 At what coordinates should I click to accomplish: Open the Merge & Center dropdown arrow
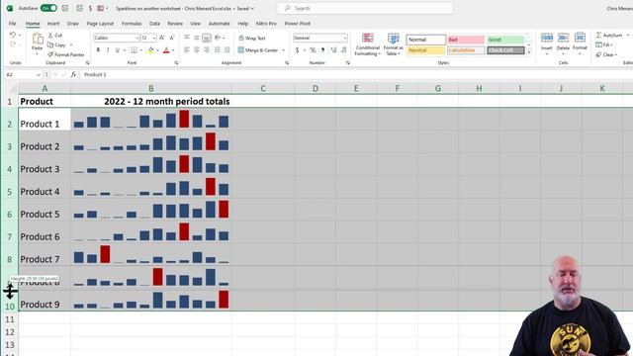[x=284, y=50]
